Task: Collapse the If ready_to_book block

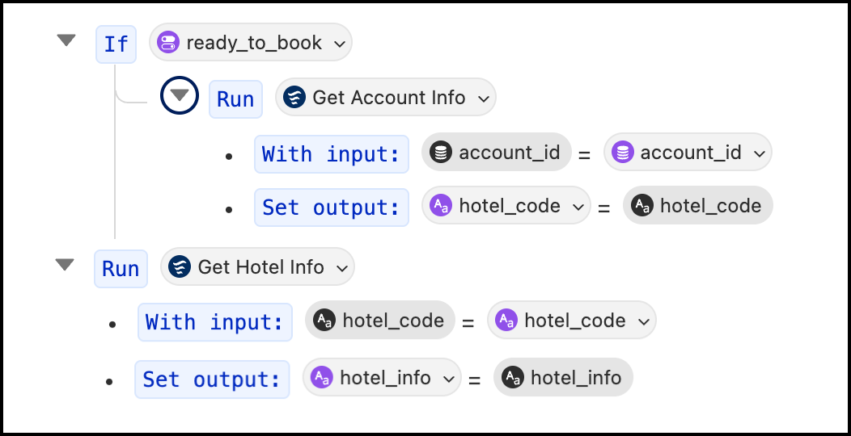Action: tap(66, 40)
